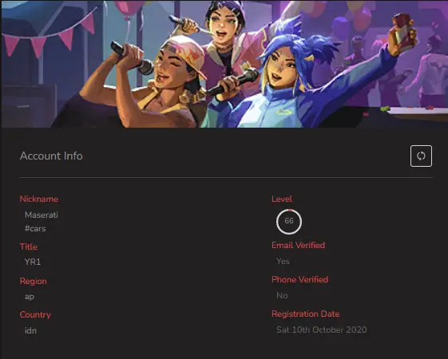Click the karaoke party banner image
The height and width of the screenshot is (359, 448).
tap(224, 64)
